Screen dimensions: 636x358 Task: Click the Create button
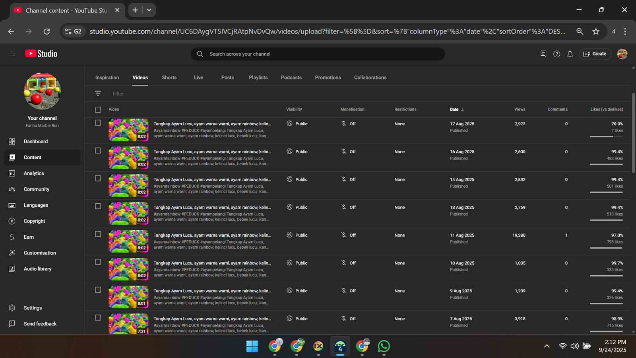click(595, 54)
